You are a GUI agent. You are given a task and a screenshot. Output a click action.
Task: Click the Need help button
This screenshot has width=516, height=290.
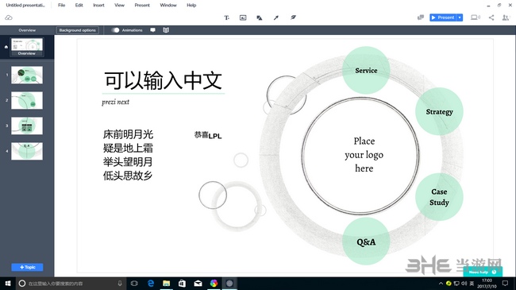483,272
